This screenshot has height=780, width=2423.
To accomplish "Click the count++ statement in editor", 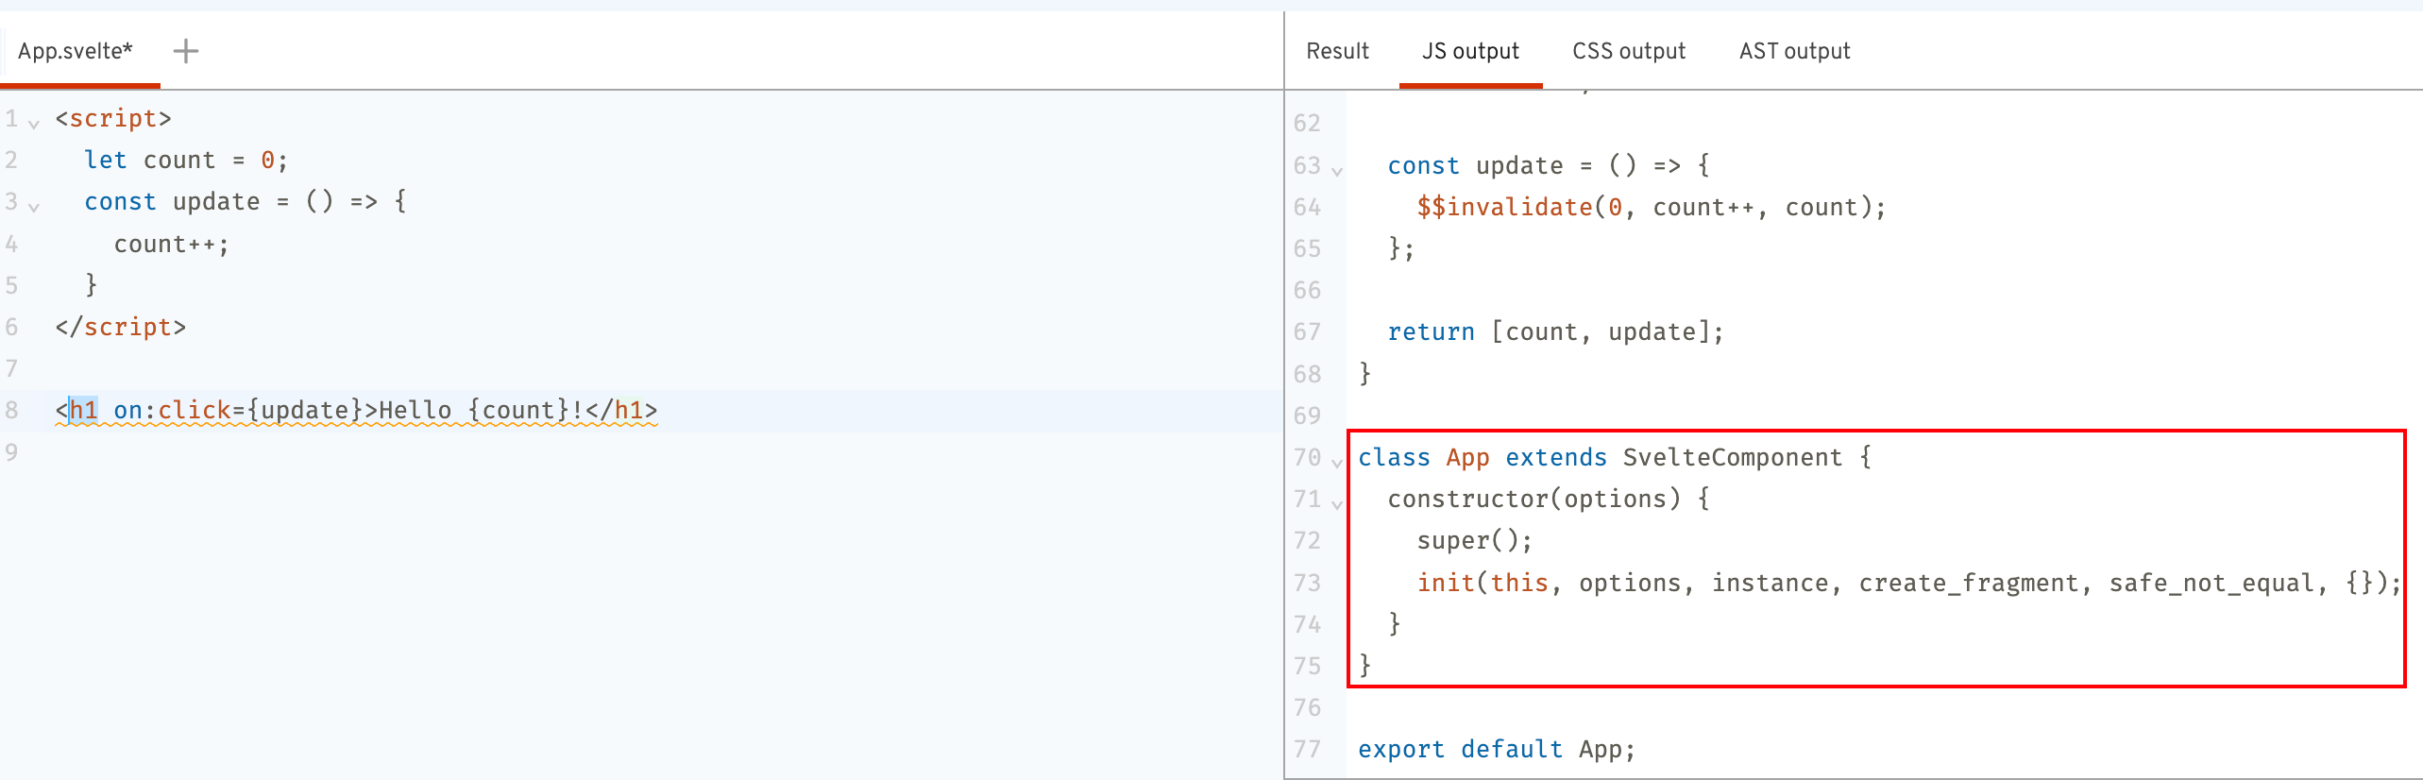I will tap(171, 245).
